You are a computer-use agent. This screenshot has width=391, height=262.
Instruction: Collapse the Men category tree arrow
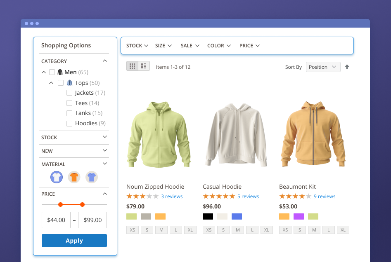[x=44, y=73]
